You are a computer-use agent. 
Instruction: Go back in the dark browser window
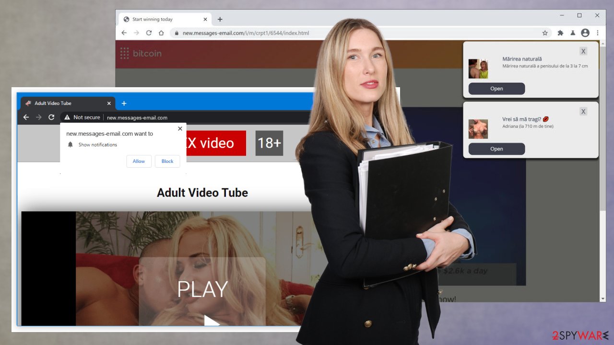pos(26,117)
